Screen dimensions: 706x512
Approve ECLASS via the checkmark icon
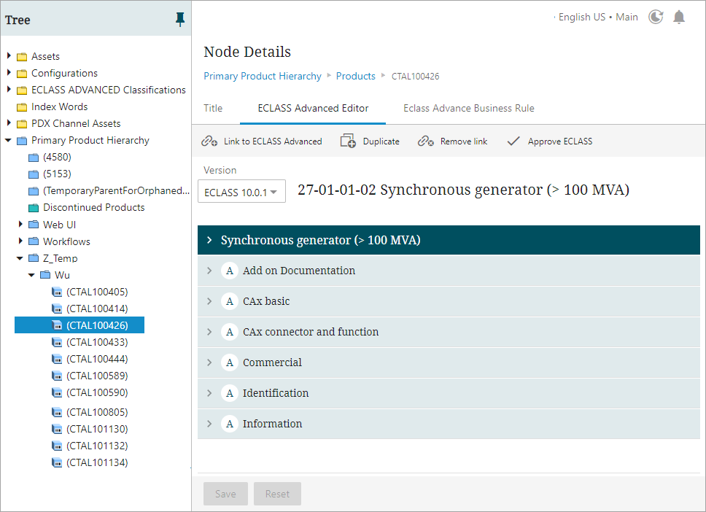513,141
